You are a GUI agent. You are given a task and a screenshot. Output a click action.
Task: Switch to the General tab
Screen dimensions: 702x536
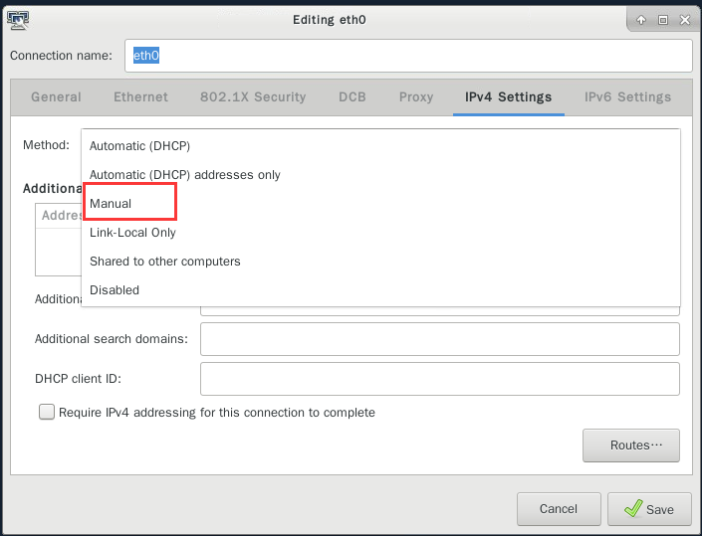pyautogui.click(x=56, y=97)
